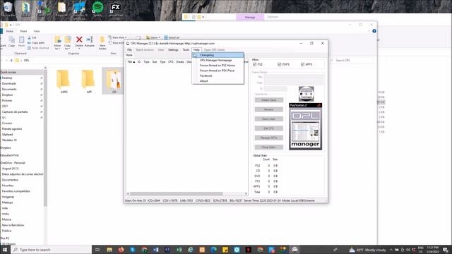Click the Cut icon in Explorer ribbon
452x254 pixels.
click(x=32, y=37)
